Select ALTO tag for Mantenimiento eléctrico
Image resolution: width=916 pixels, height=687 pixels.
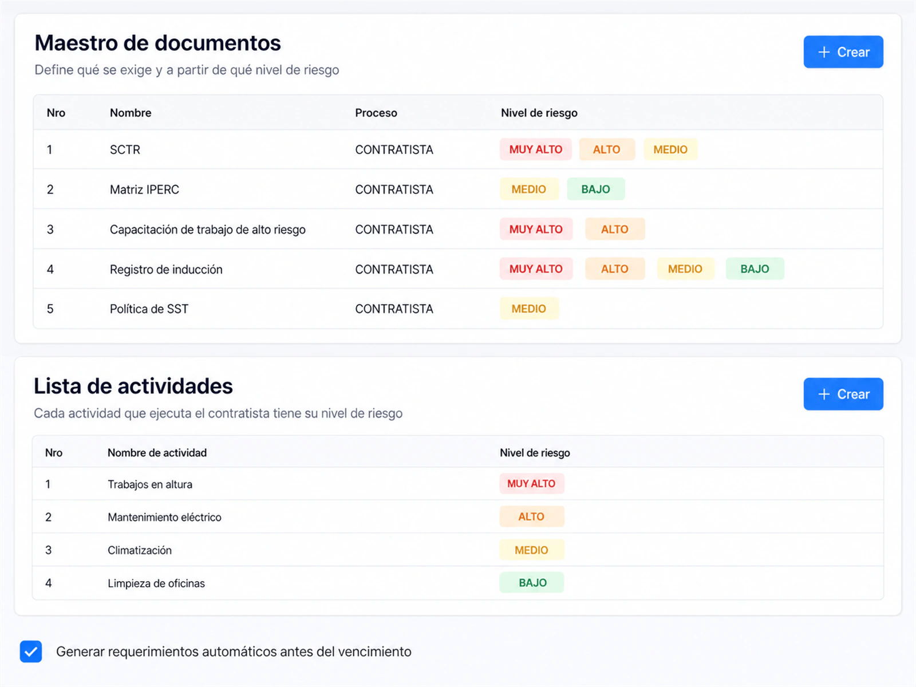tap(531, 516)
